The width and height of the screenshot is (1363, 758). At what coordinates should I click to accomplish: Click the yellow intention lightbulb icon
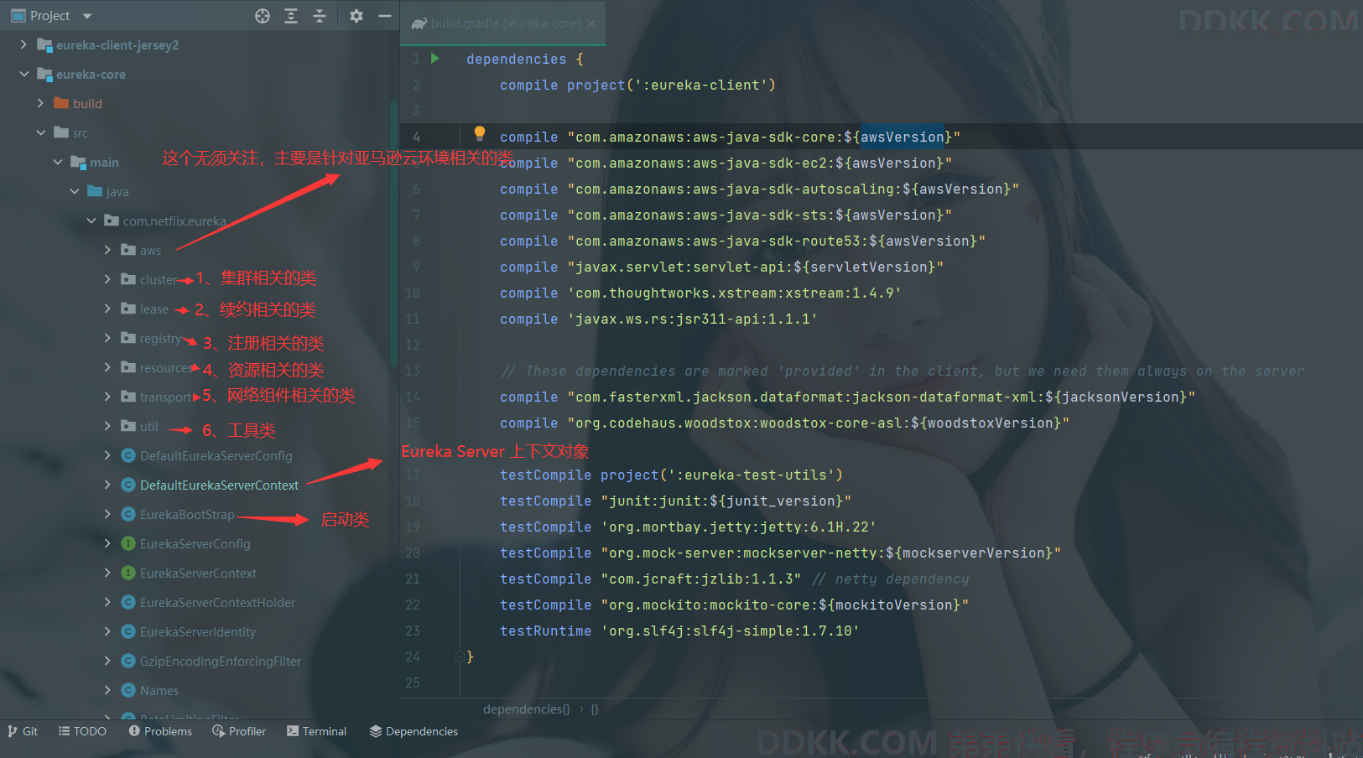pyautogui.click(x=480, y=132)
